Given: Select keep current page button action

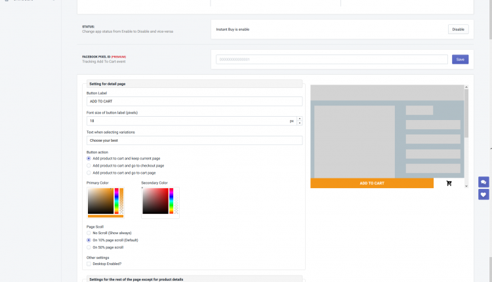Looking at the screenshot, I should (x=89, y=158).
